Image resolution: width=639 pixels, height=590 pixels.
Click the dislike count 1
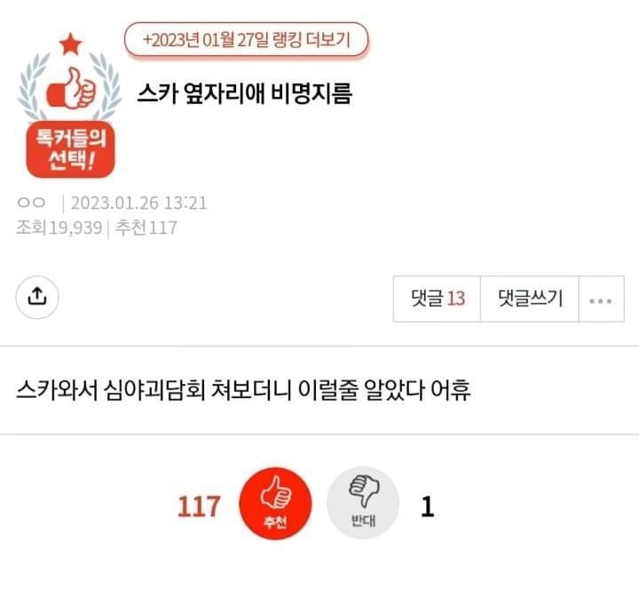(x=427, y=506)
